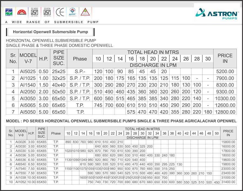
Task: Click price '9300.00'
Action: [225, 92]
